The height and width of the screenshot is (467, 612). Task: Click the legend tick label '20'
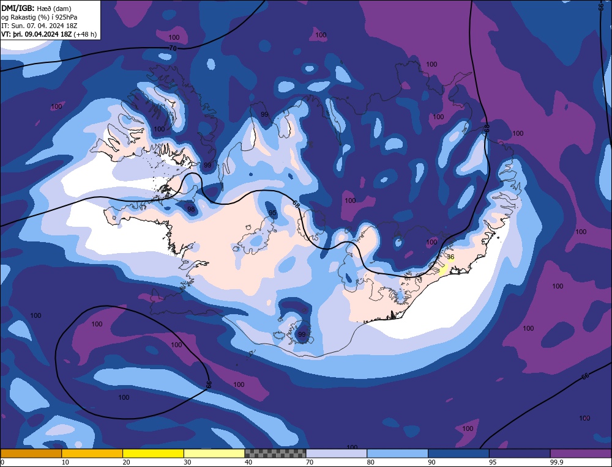126,462
